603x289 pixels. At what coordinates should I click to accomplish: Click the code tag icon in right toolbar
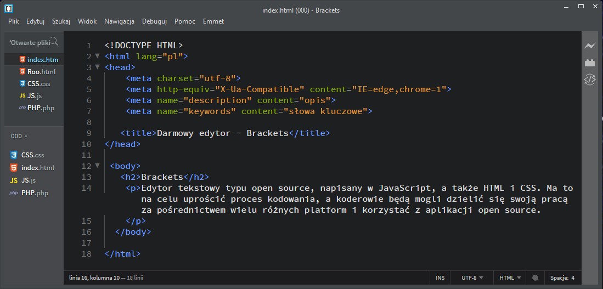[x=589, y=80]
